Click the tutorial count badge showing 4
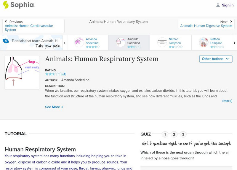Screen dimensions: 237x170 [6, 41]
